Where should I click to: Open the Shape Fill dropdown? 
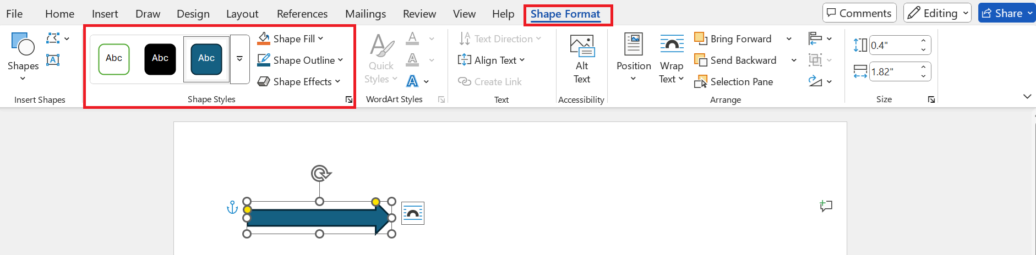(x=291, y=38)
